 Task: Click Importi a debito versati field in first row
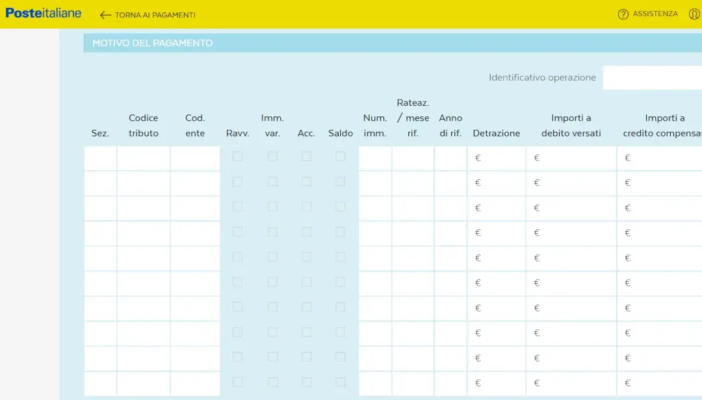(x=571, y=158)
